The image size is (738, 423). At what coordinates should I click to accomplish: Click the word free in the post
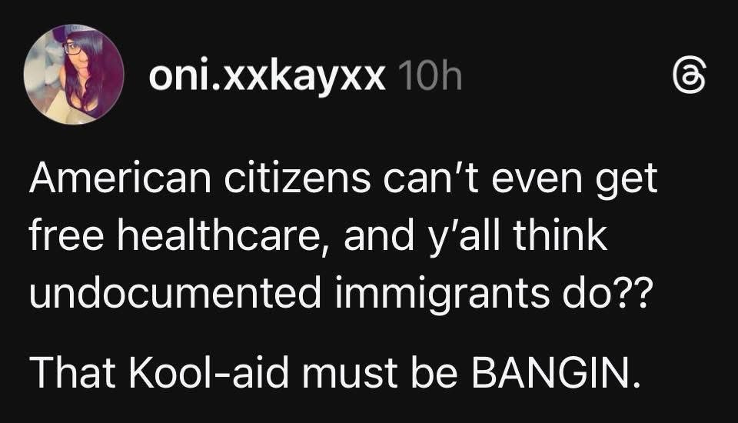66,235
